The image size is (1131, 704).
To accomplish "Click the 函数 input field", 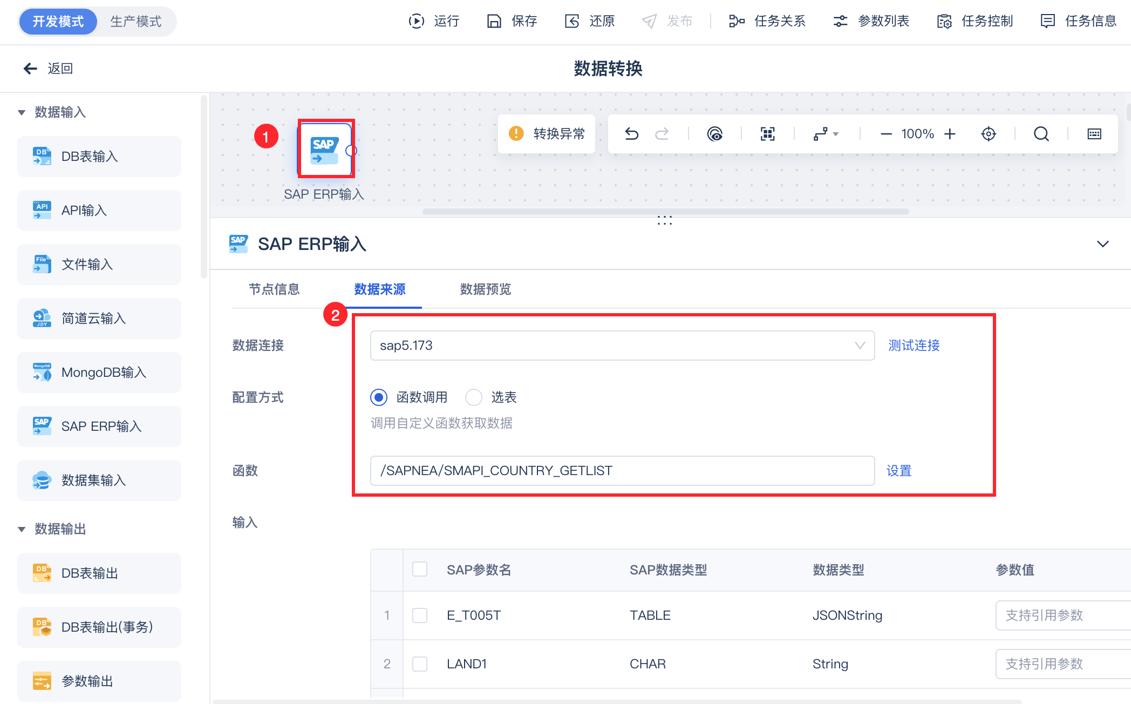I will tap(622, 471).
